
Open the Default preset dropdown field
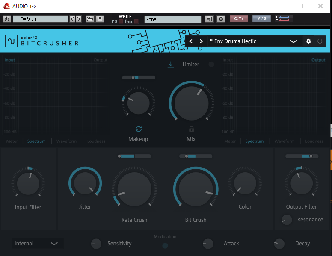tap(40, 19)
